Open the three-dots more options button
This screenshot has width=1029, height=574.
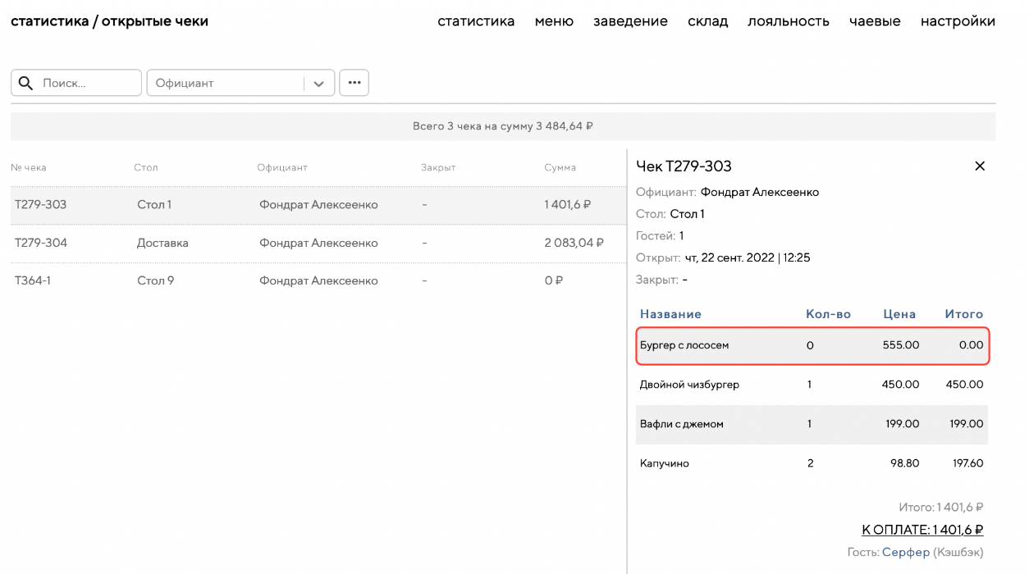[x=354, y=83]
